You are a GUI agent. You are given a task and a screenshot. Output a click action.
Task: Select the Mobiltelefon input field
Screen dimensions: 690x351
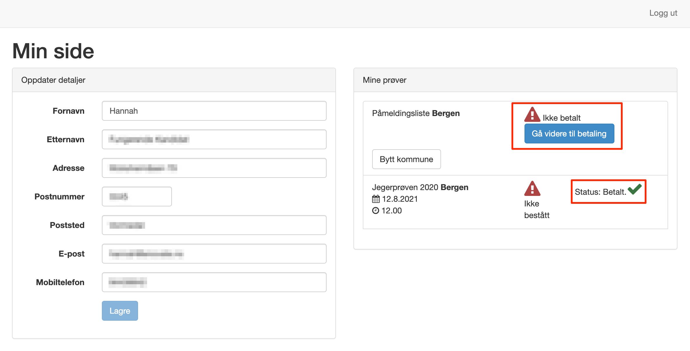pyautogui.click(x=214, y=282)
